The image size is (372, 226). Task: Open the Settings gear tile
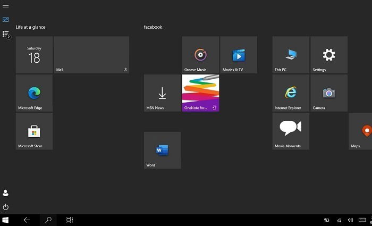click(329, 55)
